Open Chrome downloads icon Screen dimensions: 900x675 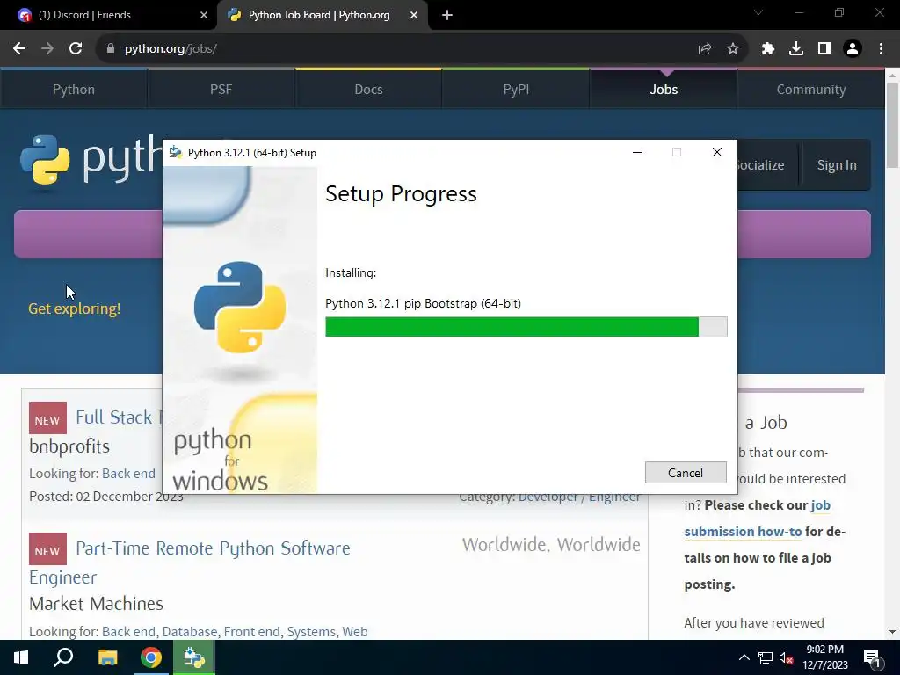pos(796,49)
